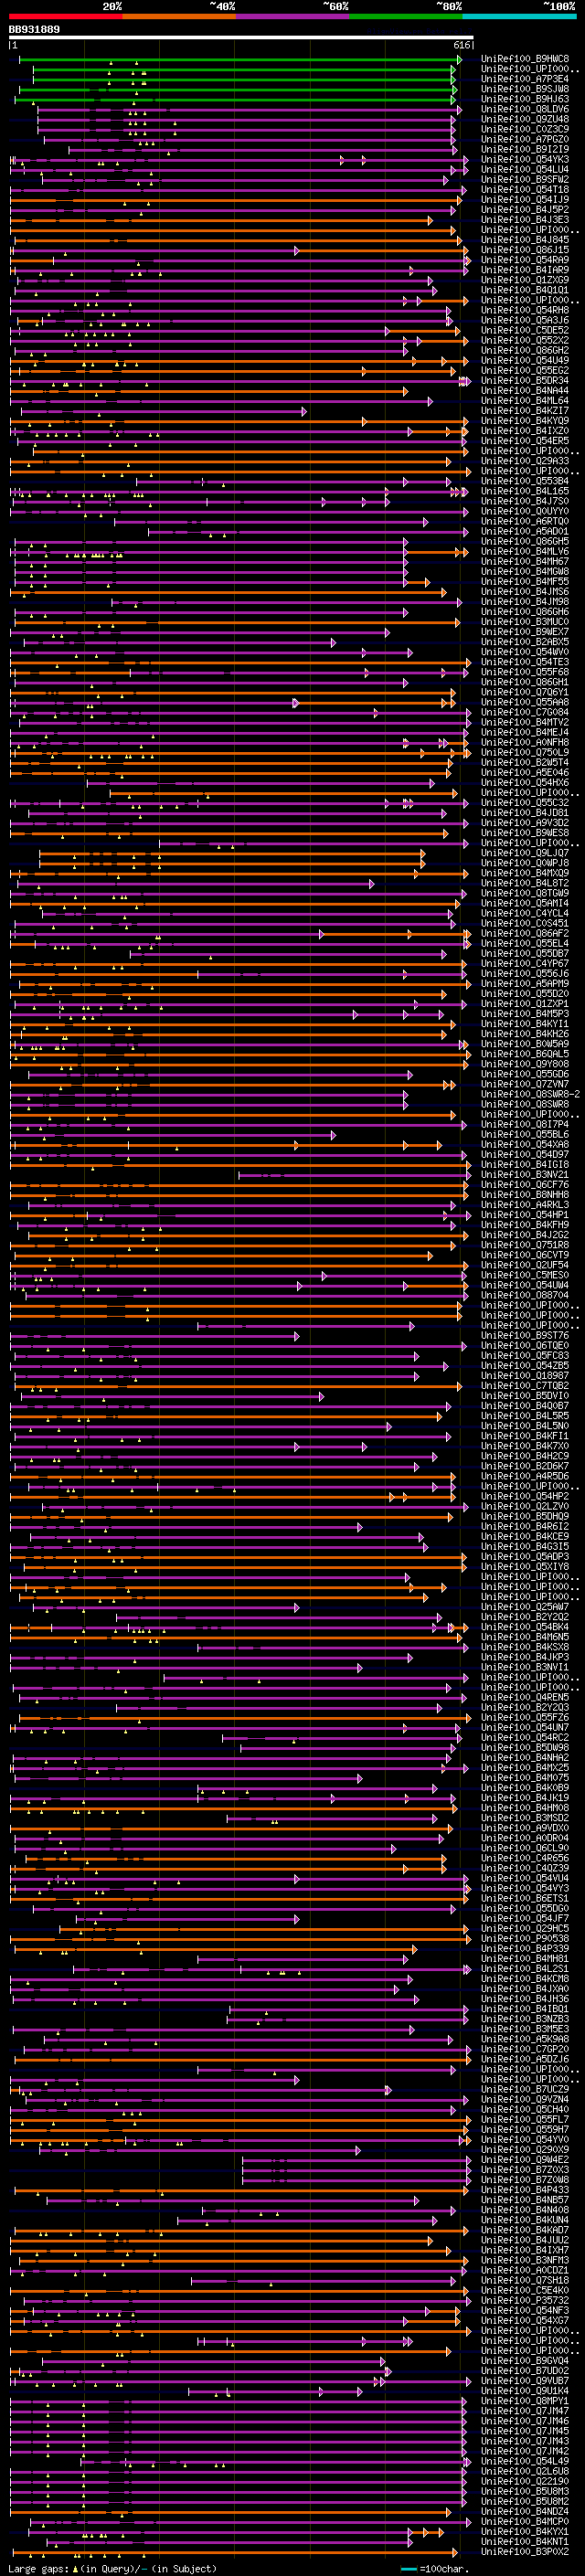This screenshot has width=585, height=2576.
Task: Click the label UniRef100_B4KAD7
Action: coord(525,2230)
